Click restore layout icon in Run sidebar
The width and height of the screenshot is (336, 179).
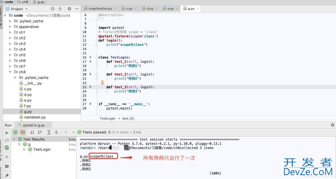tap(7, 166)
